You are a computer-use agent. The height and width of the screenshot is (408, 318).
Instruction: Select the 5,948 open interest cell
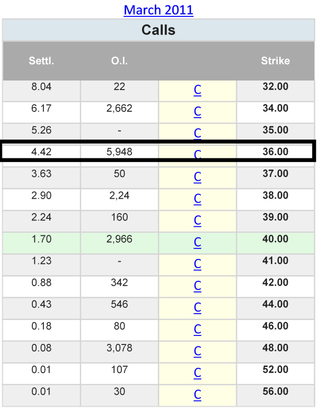[119, 152]
